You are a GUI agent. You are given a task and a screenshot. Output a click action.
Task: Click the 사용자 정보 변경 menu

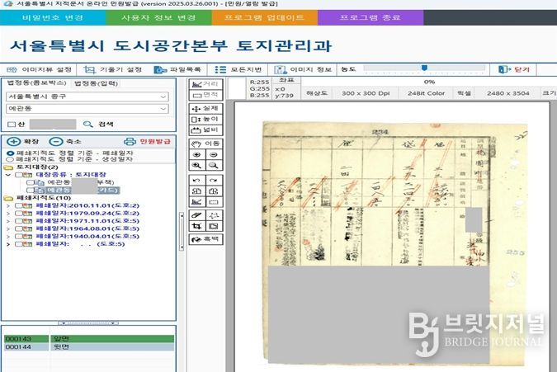pos(158,17)
